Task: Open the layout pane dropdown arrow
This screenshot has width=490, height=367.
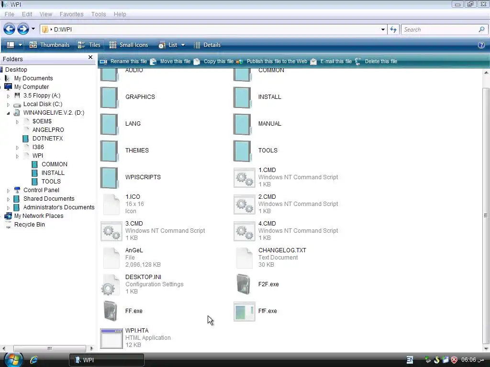Action: click(x=20, y=44)
